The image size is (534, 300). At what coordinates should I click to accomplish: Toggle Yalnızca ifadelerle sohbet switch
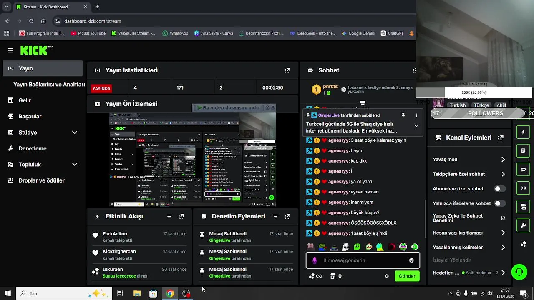point(500,203)
